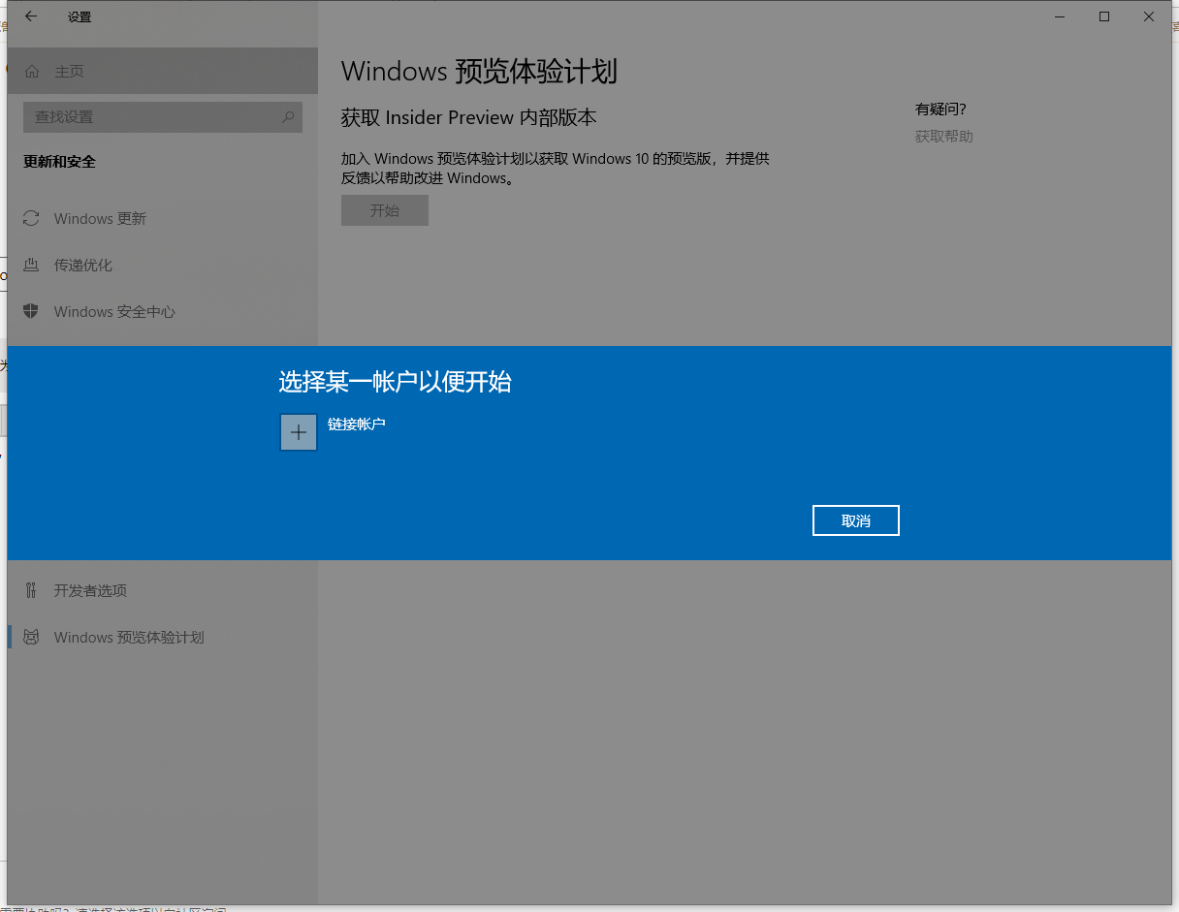Click the 开发者选项 tools icon
The width and height of the screenshot is (1179, 912).
click(x=31, y=590)
